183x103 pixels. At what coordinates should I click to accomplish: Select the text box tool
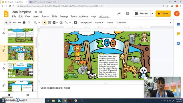(x=49, y=23)
